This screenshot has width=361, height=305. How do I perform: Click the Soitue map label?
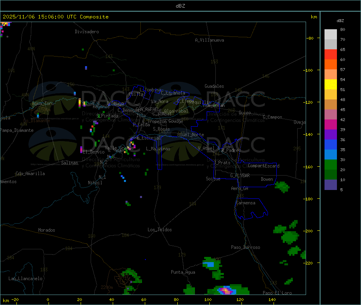(x=213, y=179)
